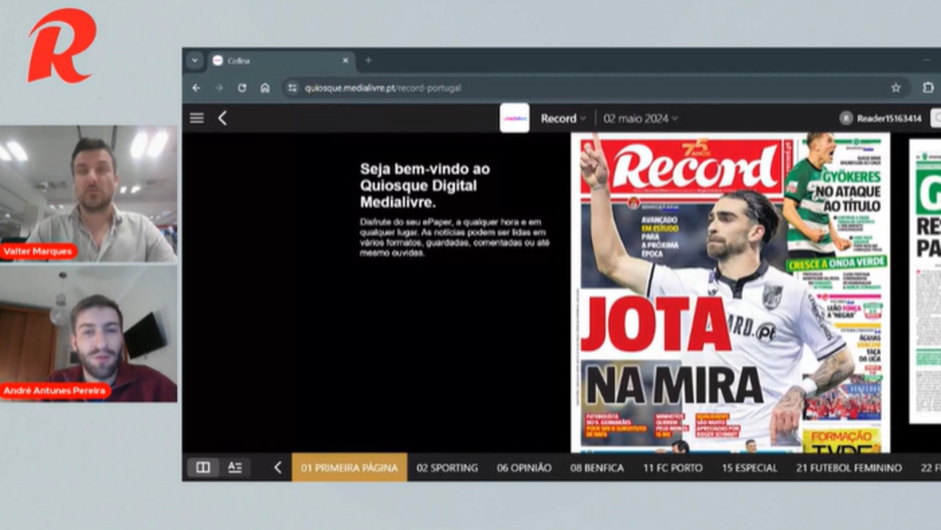Open the Record front page cover
The height and width of the screenshot is (530, 941).
pos(730,292)
